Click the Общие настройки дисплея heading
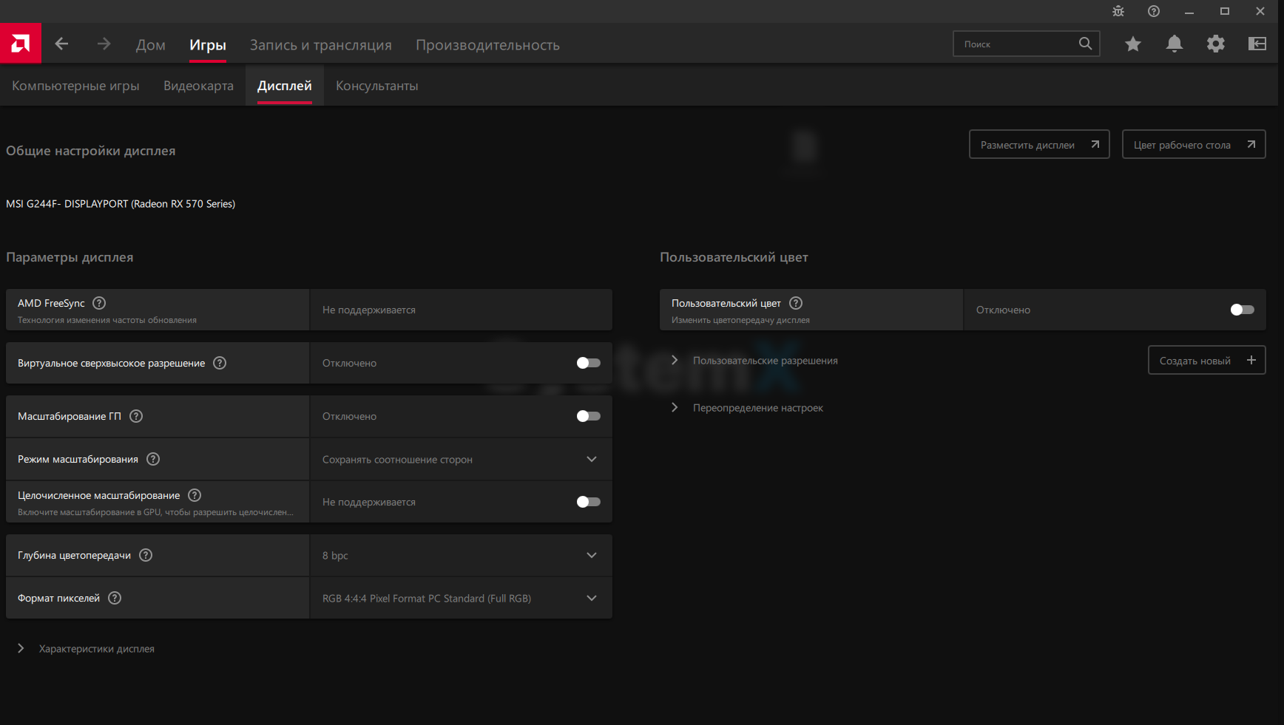Image resolution: width=1284 pixels, height=725 pixels. pyautogui.click(x=91, y=151)
